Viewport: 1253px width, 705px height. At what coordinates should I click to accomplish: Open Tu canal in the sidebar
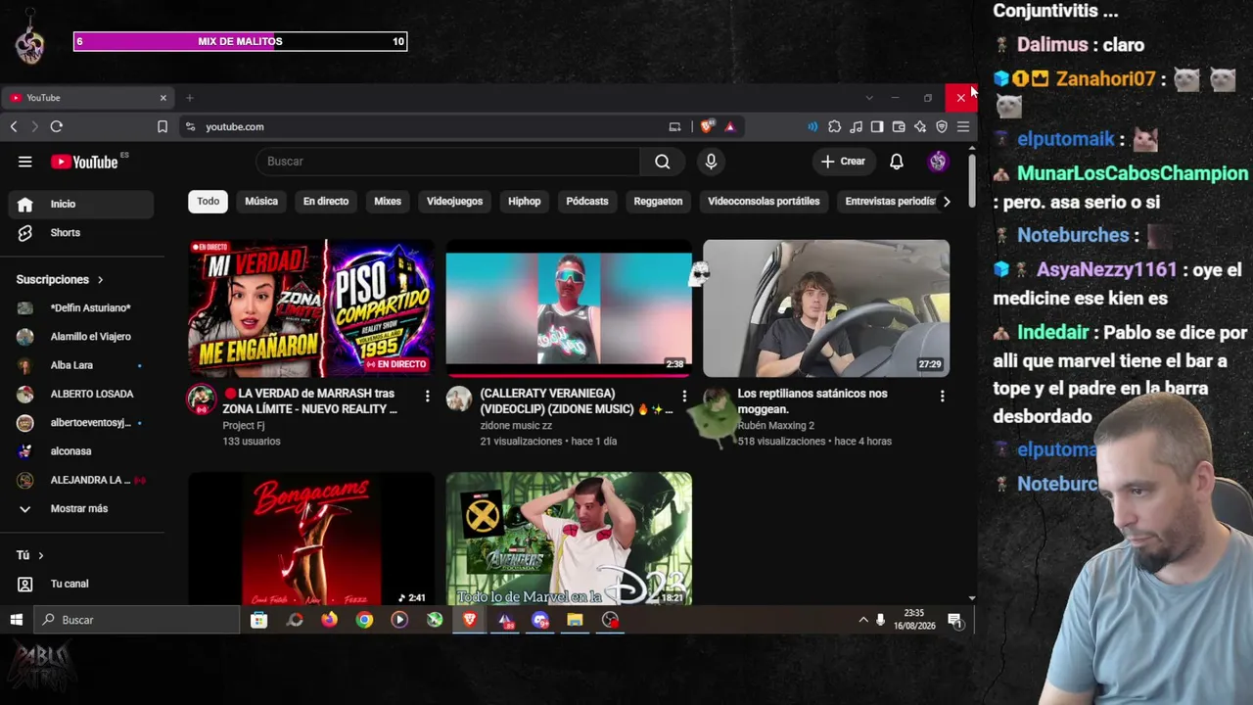click(81, 584)
